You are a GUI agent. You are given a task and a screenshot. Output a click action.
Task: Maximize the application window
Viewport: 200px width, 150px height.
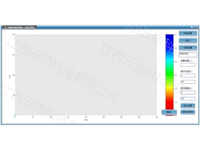click(194, 27)
